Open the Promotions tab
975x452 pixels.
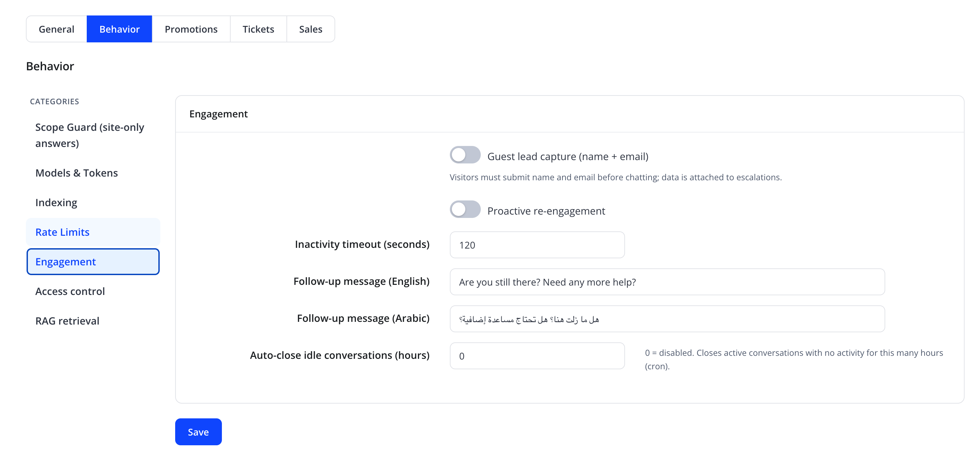tap(191, 29)
